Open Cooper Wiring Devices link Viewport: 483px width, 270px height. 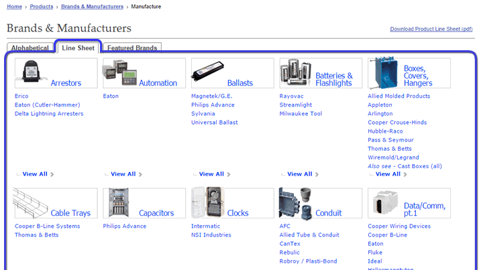tap(399, 226)
